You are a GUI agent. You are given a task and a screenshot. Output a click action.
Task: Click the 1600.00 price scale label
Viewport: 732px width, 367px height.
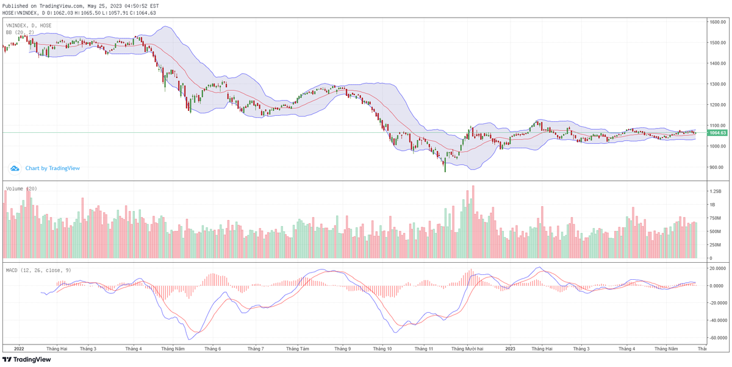pyautogui.click(x=716, y=22)
